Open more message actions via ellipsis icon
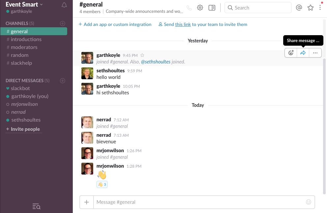This screenshot has height=213, width=327. (315, 53)
